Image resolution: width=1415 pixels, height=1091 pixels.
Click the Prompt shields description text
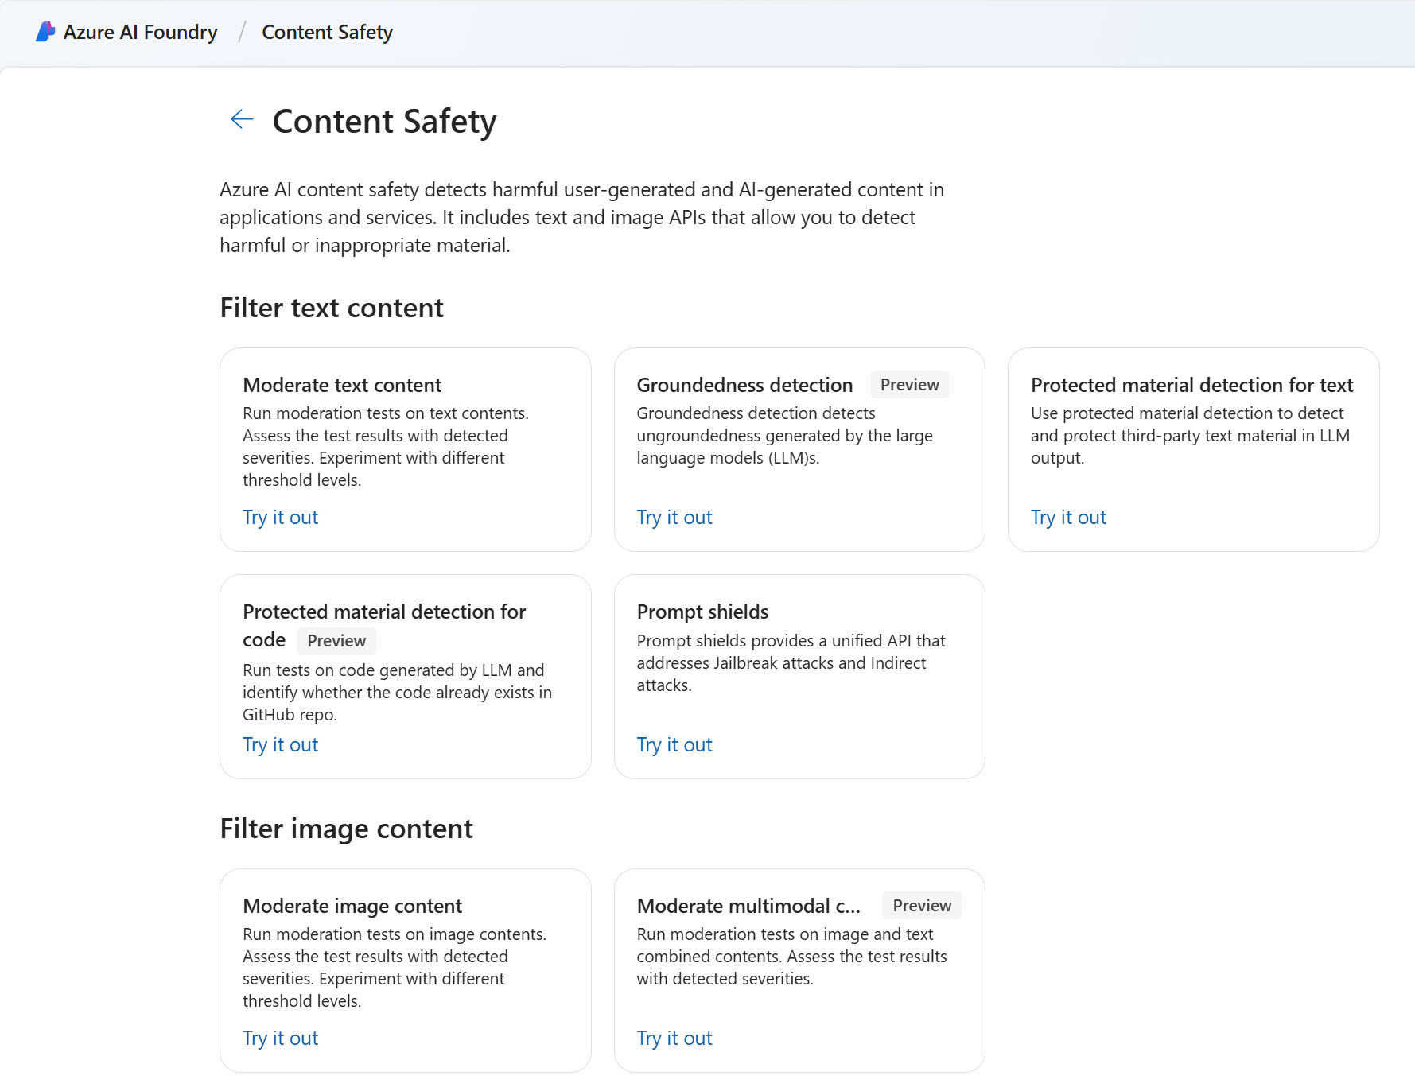(791, 663)
